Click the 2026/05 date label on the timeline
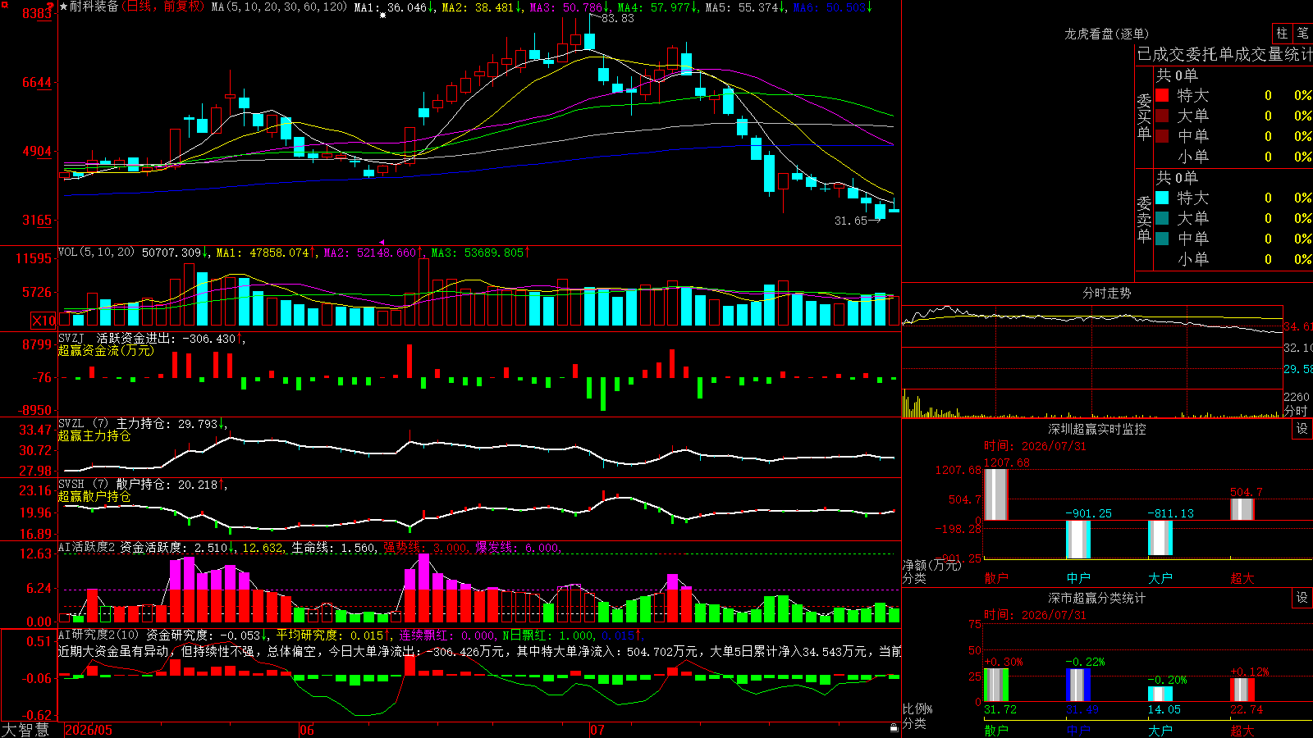The width and height of the screenshot is (1313, 738). (89, 730)
